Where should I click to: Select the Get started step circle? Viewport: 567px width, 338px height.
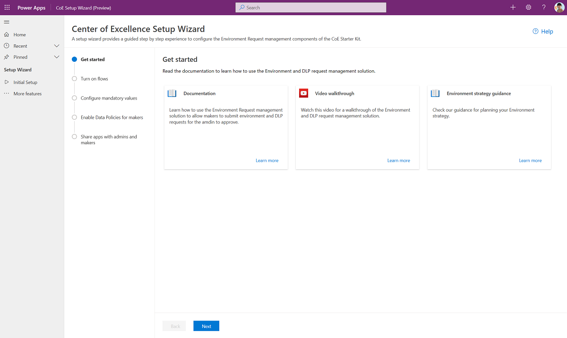(x=74, y=59)
